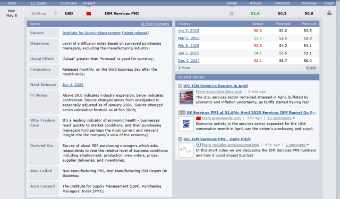The image size is (340, 199).
Task: Open US flag thumbnail of BMO story
Action: [x=186, y=97]
